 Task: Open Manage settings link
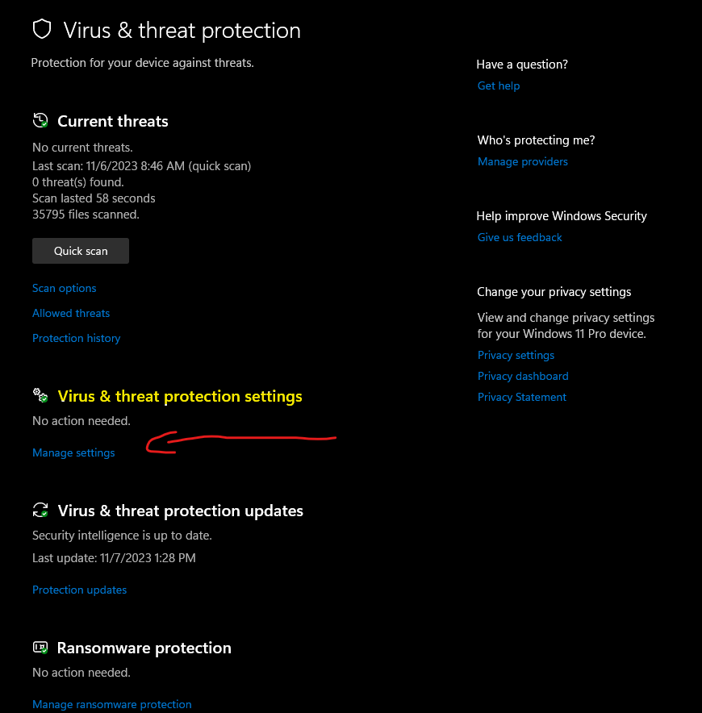pyautogui.click(x=73, y=452)
